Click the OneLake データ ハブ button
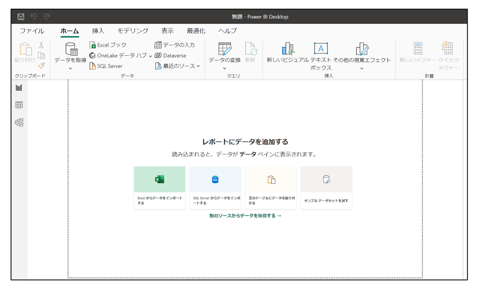The width and height of the screenshot is (478, 290). [x=118, y=55]
